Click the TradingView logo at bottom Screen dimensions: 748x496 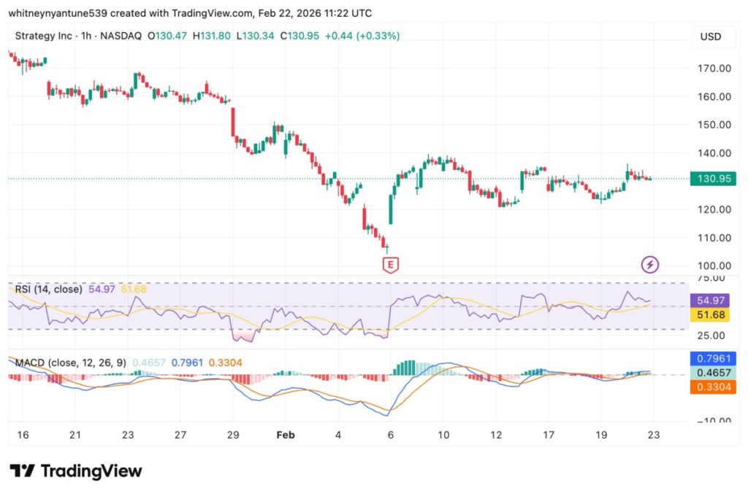click(x=76, y=471)
